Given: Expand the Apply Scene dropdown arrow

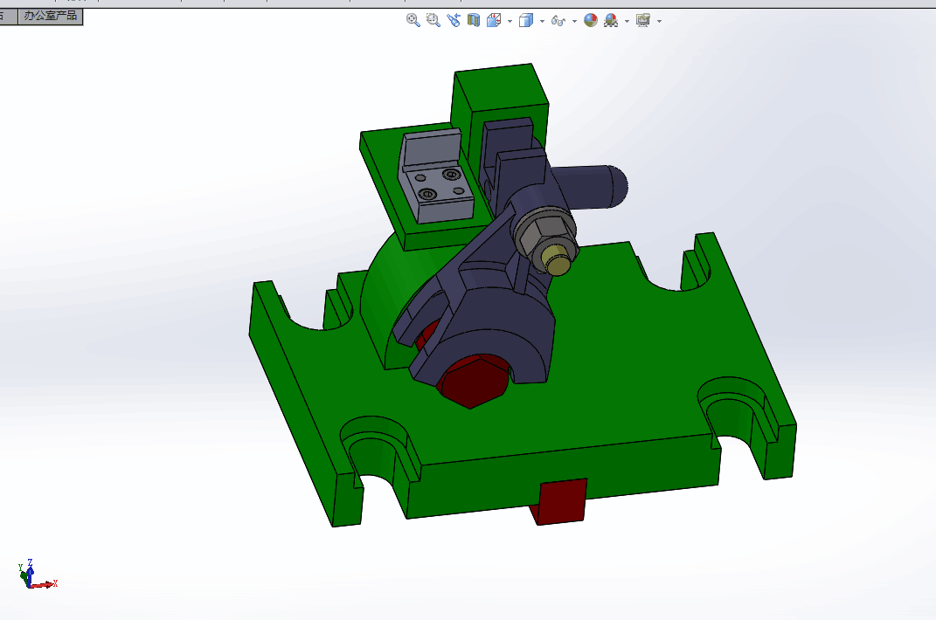Looking at the screenshot, I should [x=627, y=21].
